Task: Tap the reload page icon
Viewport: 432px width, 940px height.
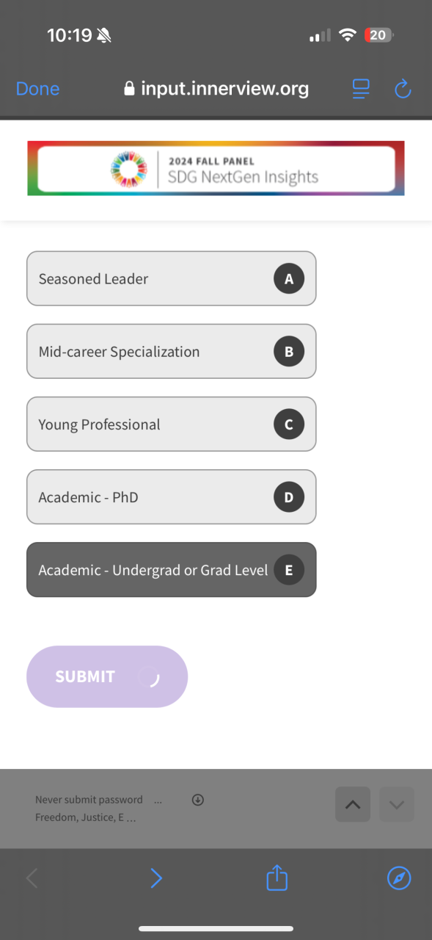Action: pos(403,89)
